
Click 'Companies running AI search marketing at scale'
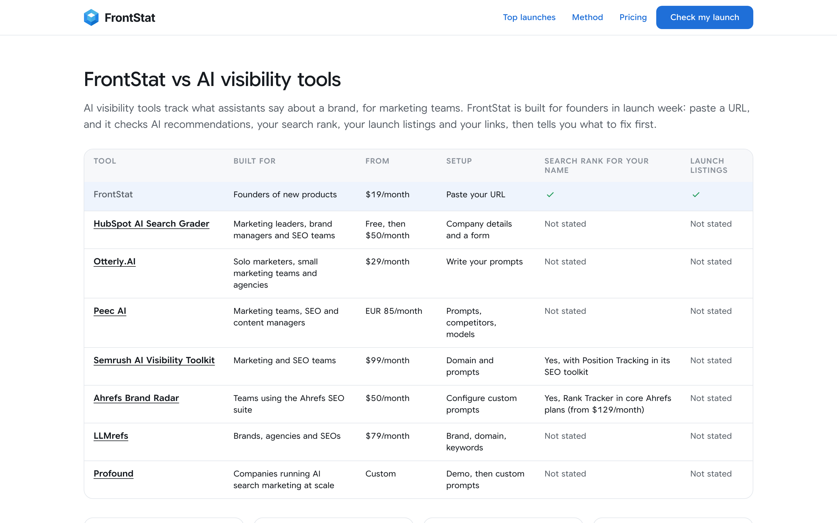pyautogui.click(x=284, y=479)
